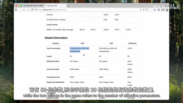The image size is (183, 103).
Task: Click the 31B Dense column header
Action: point(132,43)
